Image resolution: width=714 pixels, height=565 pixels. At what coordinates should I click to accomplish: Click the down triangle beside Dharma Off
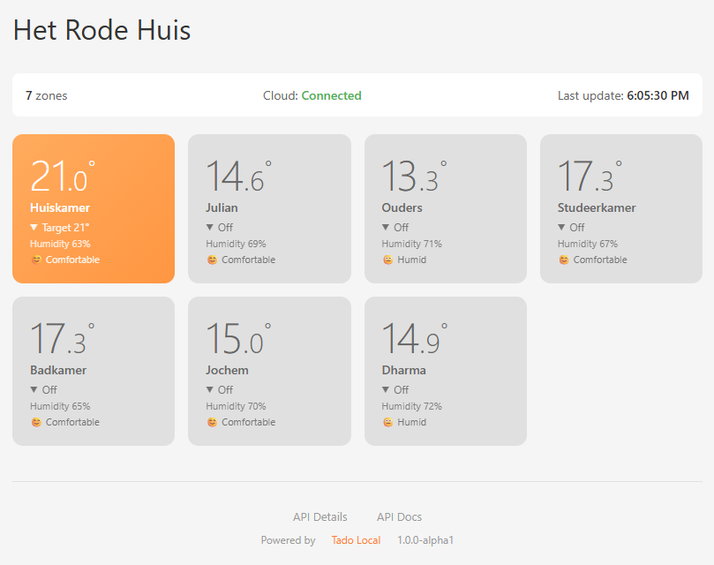coord(385,389)
